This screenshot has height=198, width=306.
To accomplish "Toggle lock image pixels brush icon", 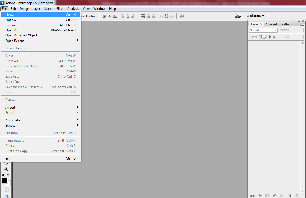I will 265,37.
